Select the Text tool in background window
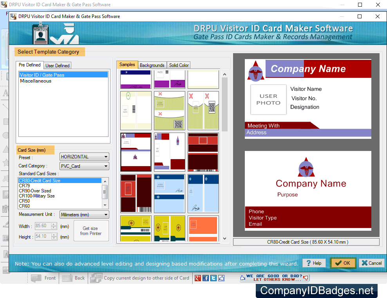Viewport: 387px width, 298px height. coord(5,93)
